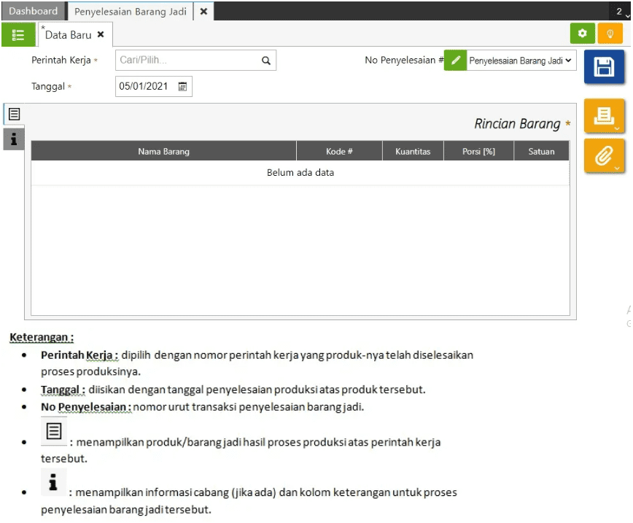Close the Data Baru sub-tab

click(x=101, y=35)
